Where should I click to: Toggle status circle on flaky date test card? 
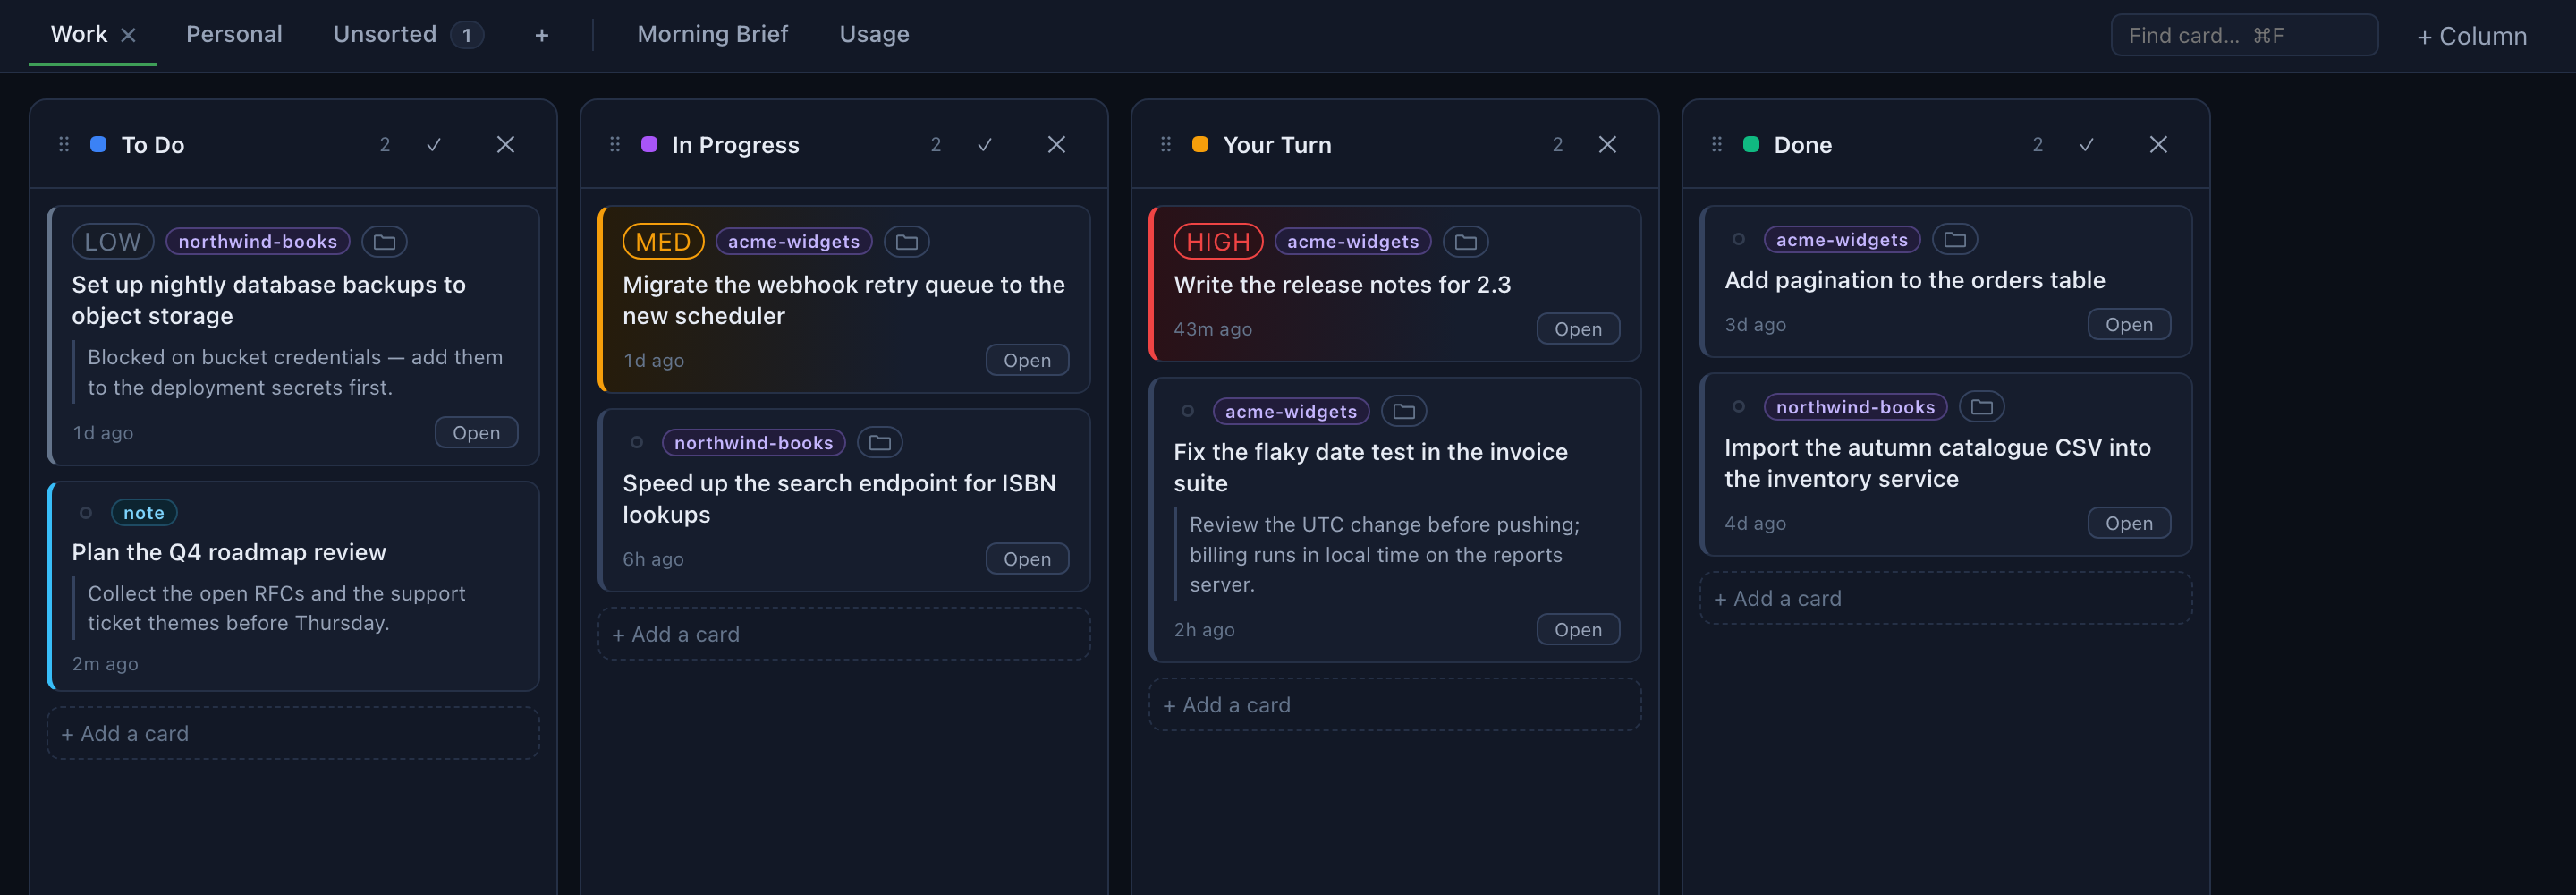tap(1187, 411)
